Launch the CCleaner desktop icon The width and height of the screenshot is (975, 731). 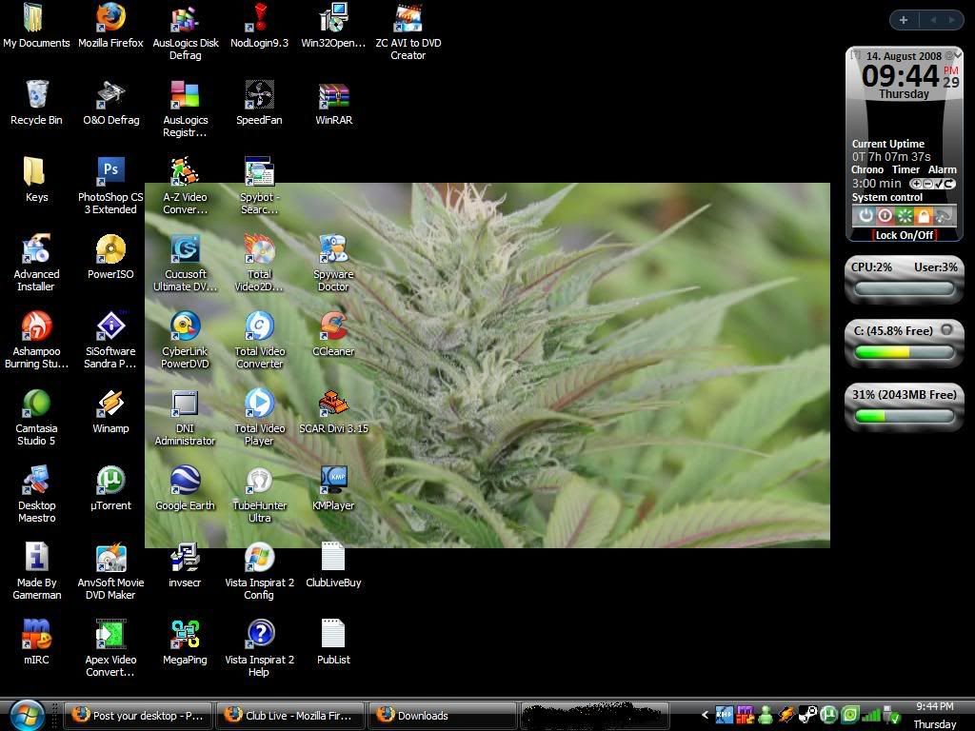click(333, 326)
